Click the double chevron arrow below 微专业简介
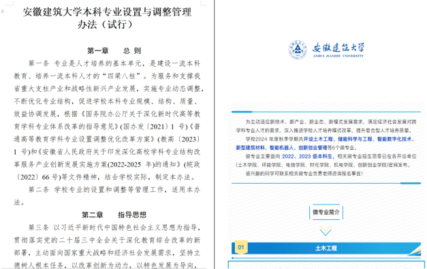This screenshot has height=269, width=427. (326, 230)
